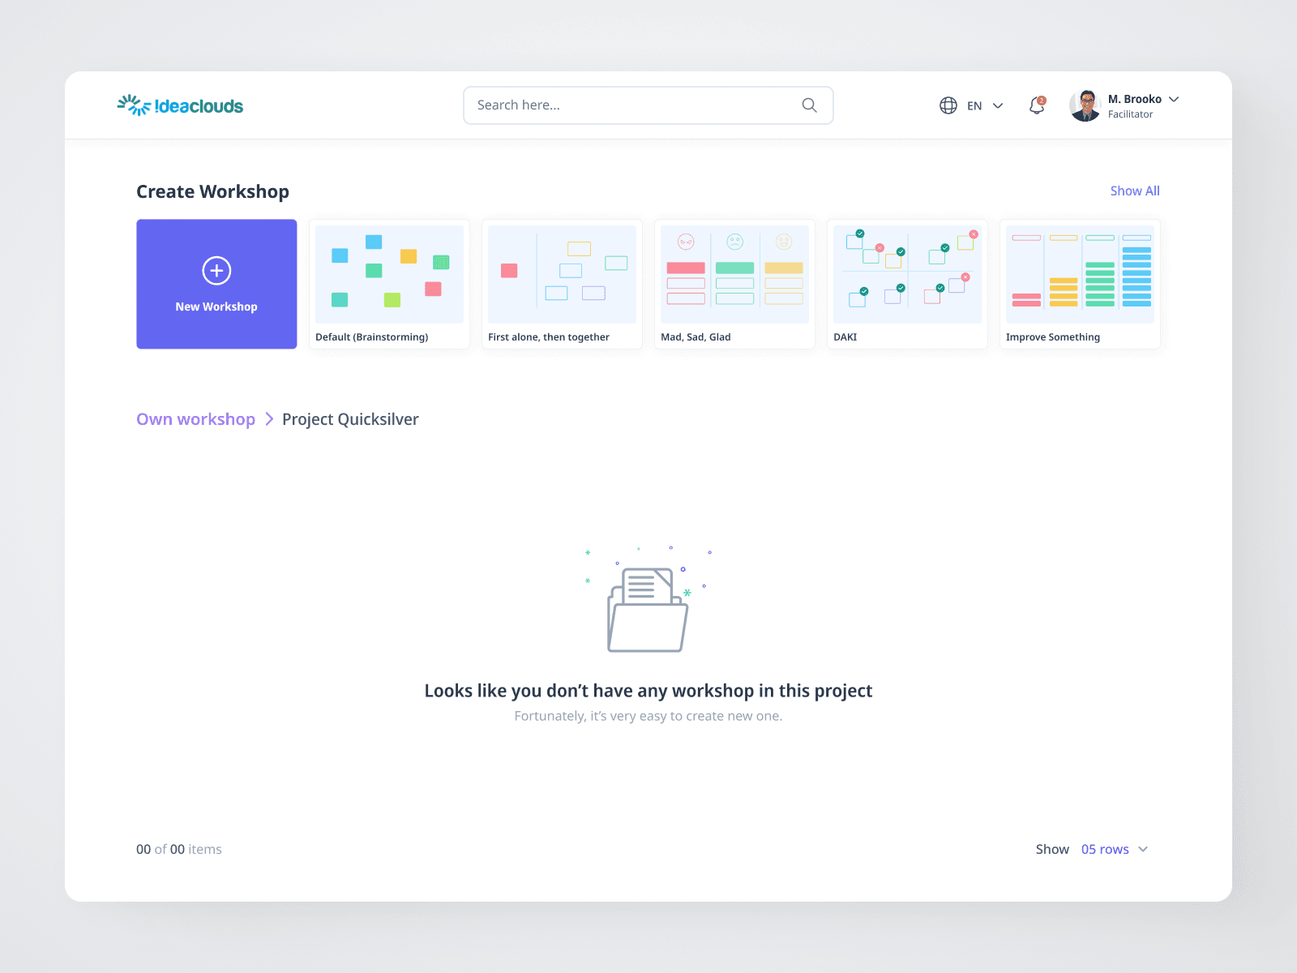The width and height of the screenshot is (1297, 973).
Task: Click the Create Workshop heading
Action: (x=212, y=191)
